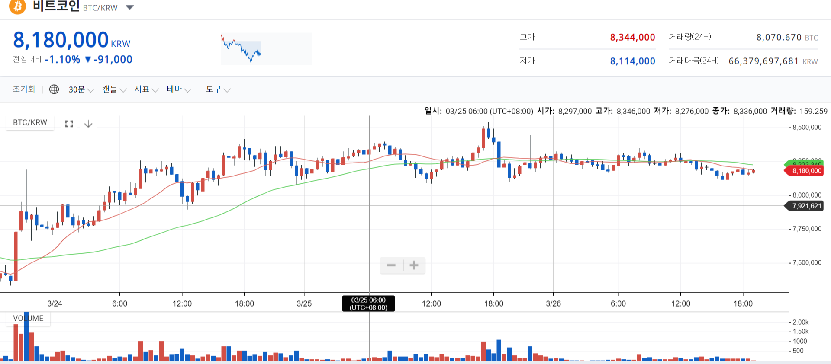Click the 2.00k volume axis label
Viewport: 831px width, 364px height.
tap(800, 322)
